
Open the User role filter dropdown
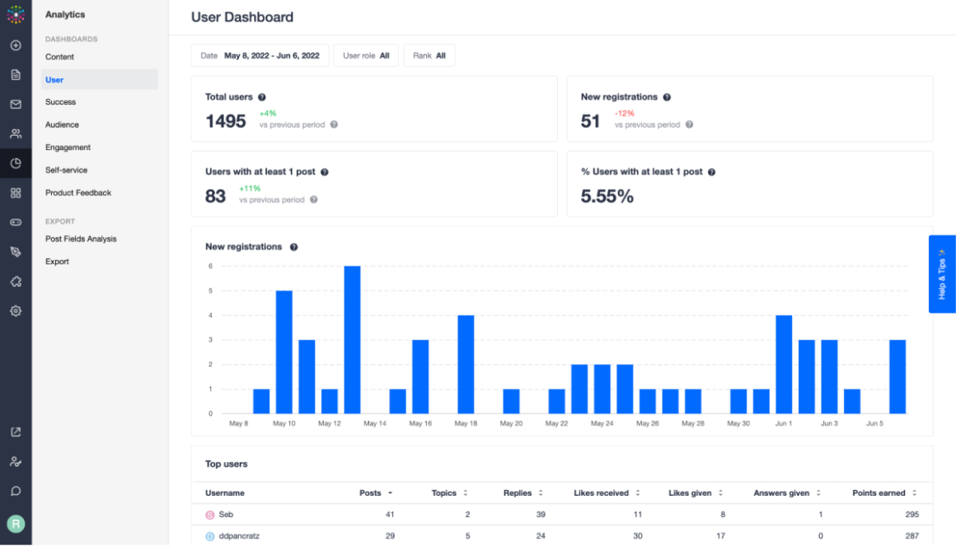click(366, 55)
